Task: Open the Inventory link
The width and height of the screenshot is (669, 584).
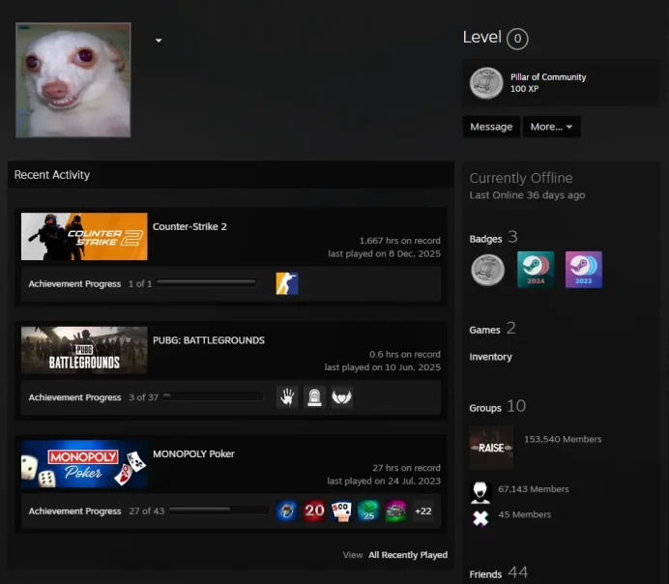Action: click(491, 357)
